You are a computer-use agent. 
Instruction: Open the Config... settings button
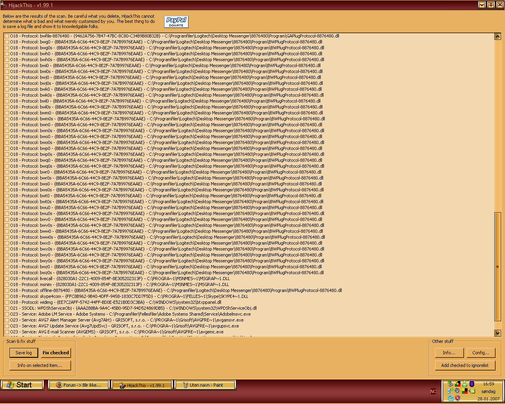[481, 353]
